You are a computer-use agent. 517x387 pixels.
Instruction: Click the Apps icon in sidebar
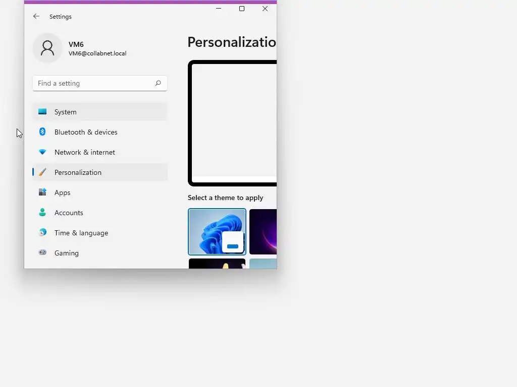point(42,192)
